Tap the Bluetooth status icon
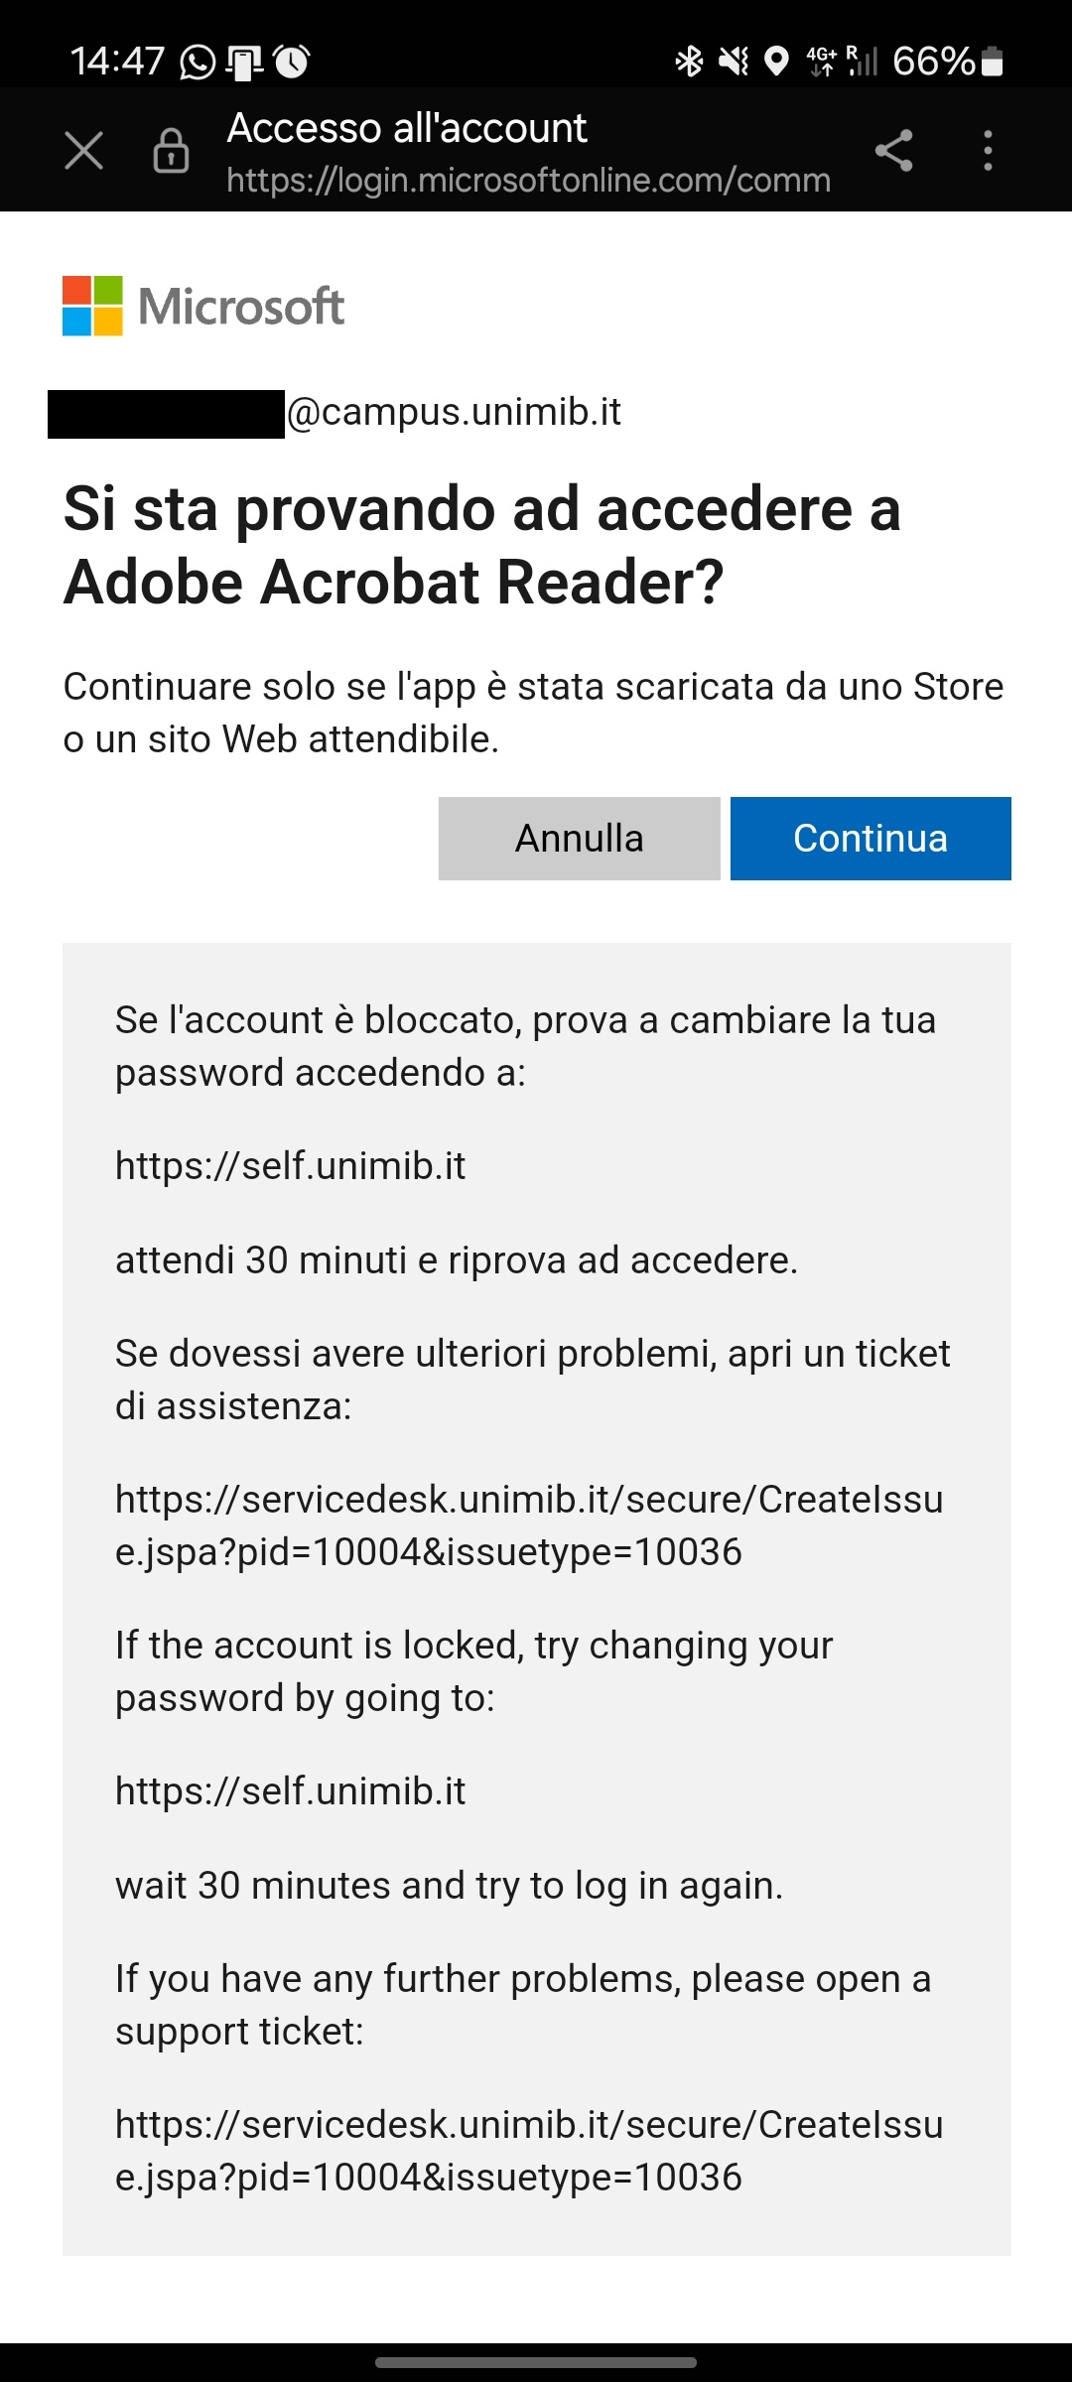 tap(689, 62)
